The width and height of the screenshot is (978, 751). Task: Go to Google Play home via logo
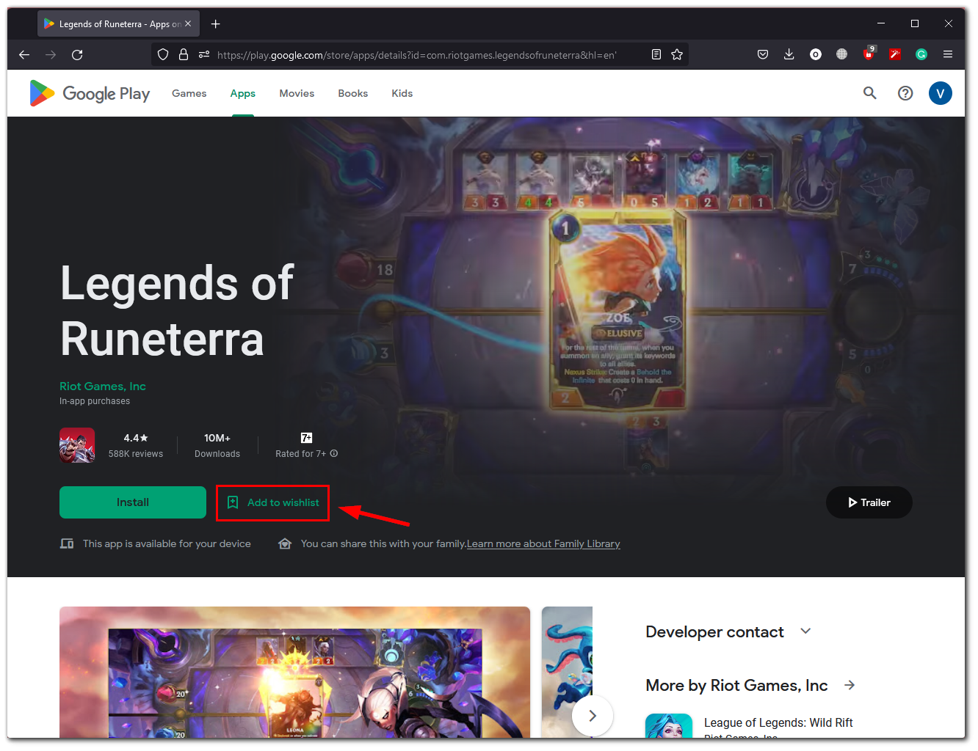90,93
